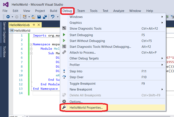The width and height of the screenshot is (174, 117).
Task: Click the Save All icon
Action: (x=45, y=17)
